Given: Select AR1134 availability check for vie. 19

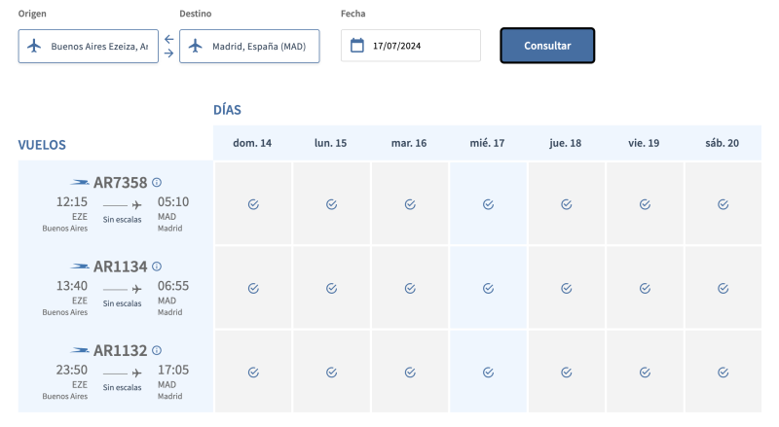Looking at the screenshot, I should [645, 288].
